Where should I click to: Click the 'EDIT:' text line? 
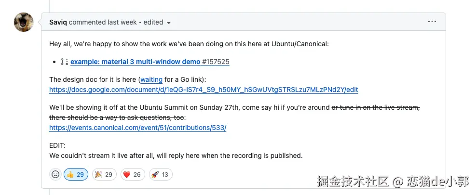pos(57,145)
